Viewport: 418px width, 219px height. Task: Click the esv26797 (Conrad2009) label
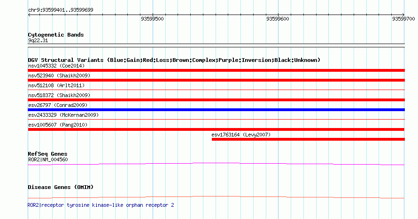point(58,105)
